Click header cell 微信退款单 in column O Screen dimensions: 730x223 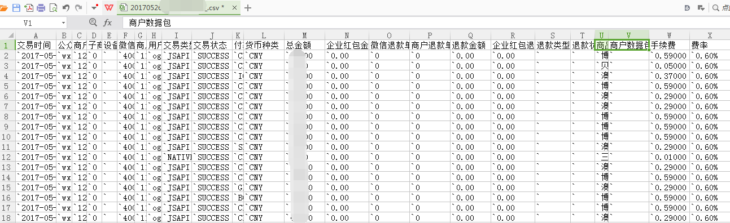390,45
